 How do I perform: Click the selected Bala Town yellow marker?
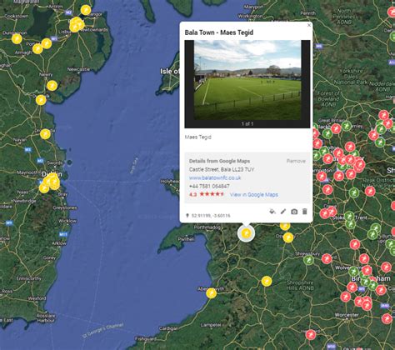pyautogui.click(x=246, y=233)
